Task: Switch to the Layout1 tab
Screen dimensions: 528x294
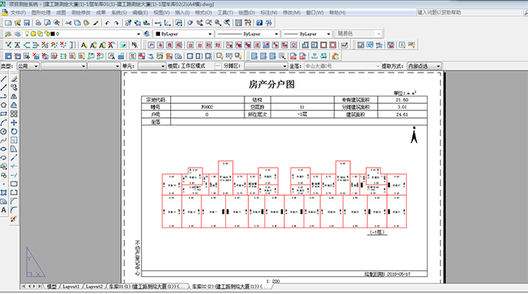Action: (71, 286)
